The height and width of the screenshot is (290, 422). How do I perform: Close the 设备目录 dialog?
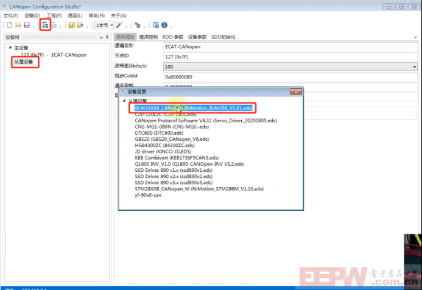pos(296,91)
